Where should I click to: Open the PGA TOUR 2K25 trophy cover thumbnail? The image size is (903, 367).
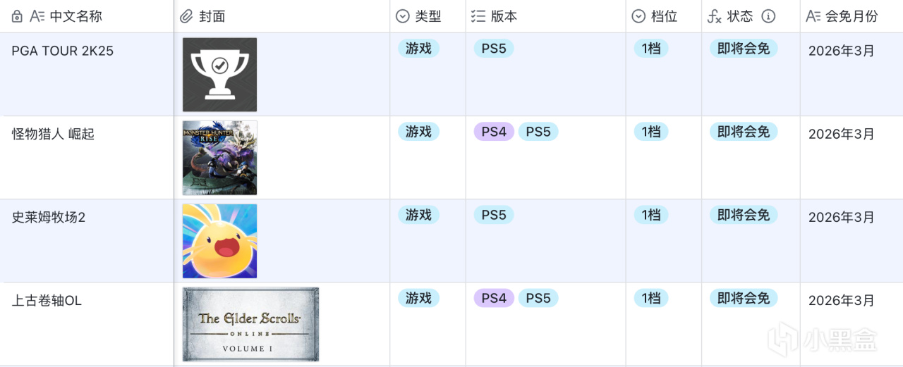[x=219, y=75]
